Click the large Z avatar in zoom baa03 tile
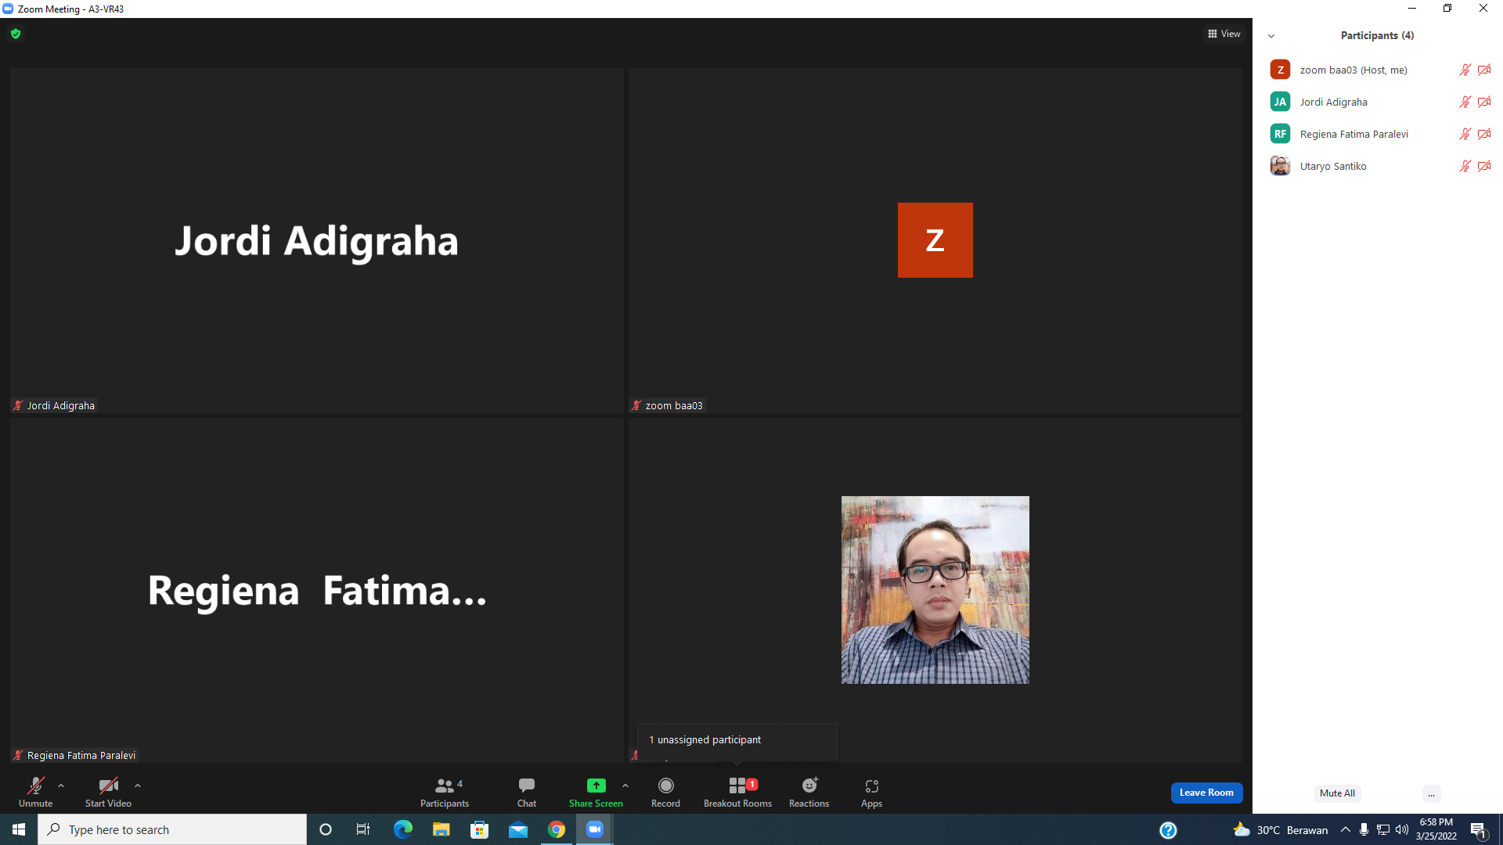The width and height of the screenshot is (1503, 845). click(935, 240)
